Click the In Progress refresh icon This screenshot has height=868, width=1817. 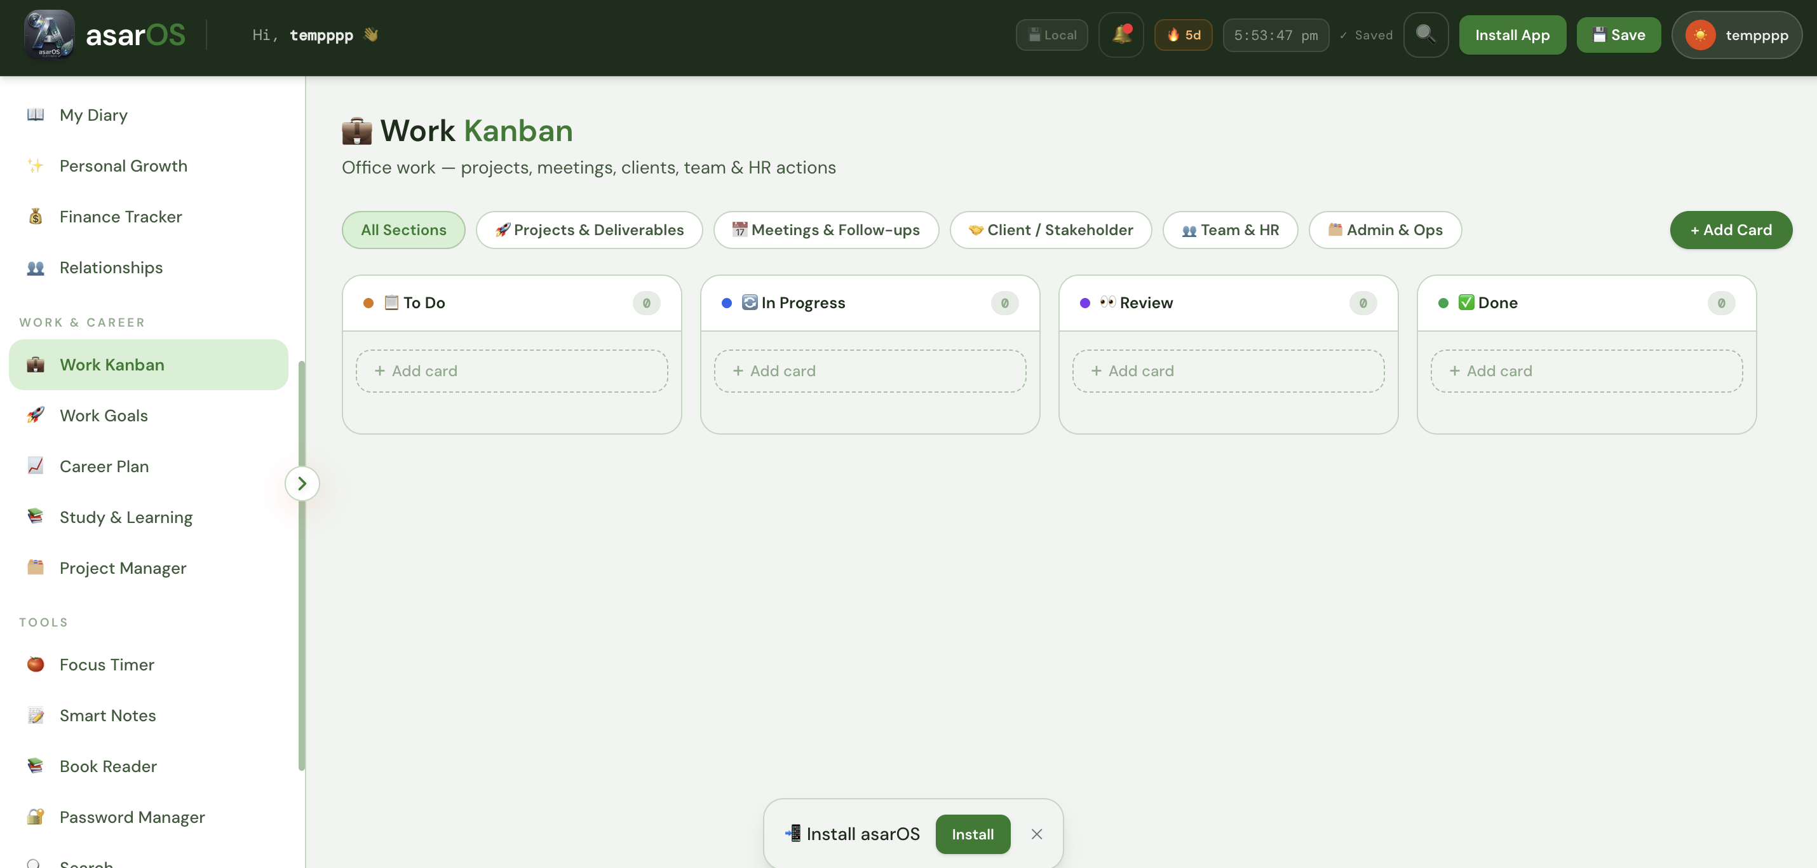pos(750,302)
